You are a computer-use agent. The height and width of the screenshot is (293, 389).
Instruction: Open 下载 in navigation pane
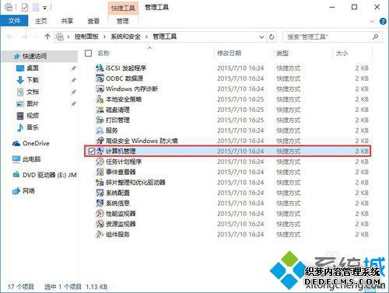pos(33,80)
